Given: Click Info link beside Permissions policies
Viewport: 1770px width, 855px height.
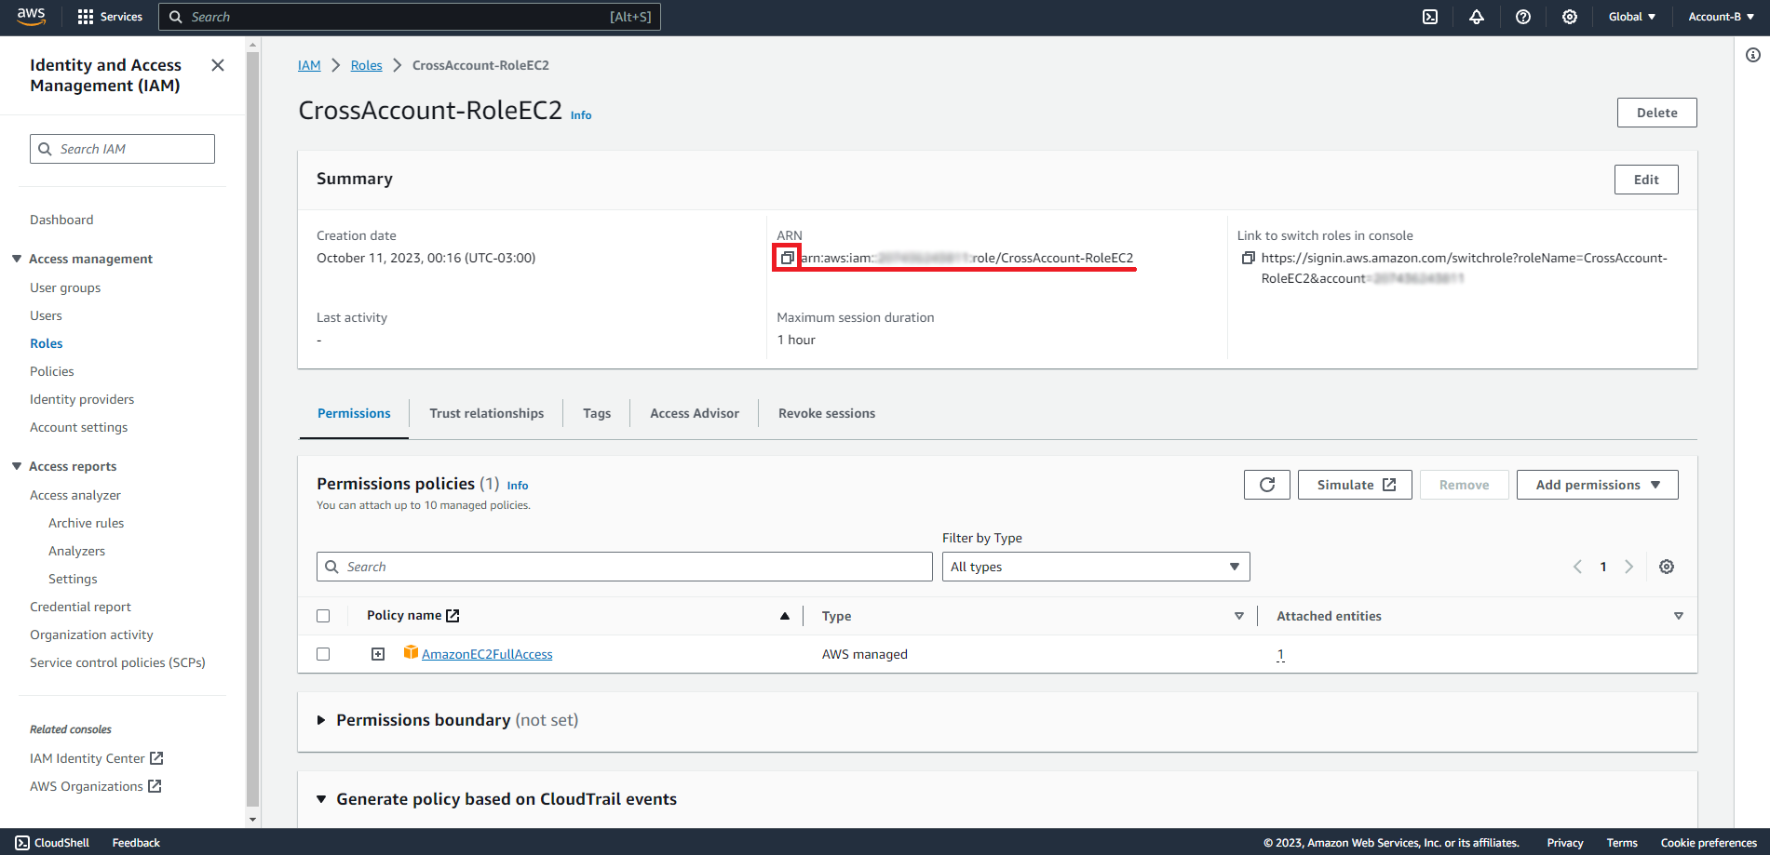Looking at the screenshot, I should [518, 486].
